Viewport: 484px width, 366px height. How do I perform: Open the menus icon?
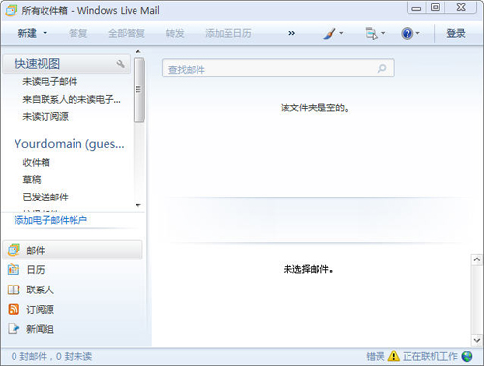point(371,33)
